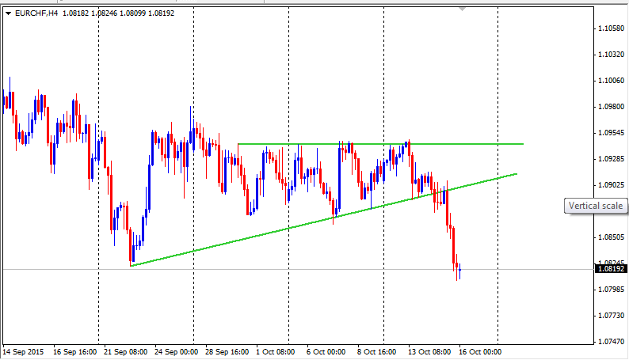The height and width of the screenshot is (360, 629).
Task: Click the 1.10060 price scale value
Action: [x=611, y=81]
